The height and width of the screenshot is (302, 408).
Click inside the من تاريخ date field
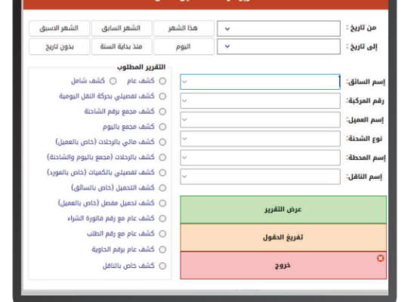tap(279, 29)
